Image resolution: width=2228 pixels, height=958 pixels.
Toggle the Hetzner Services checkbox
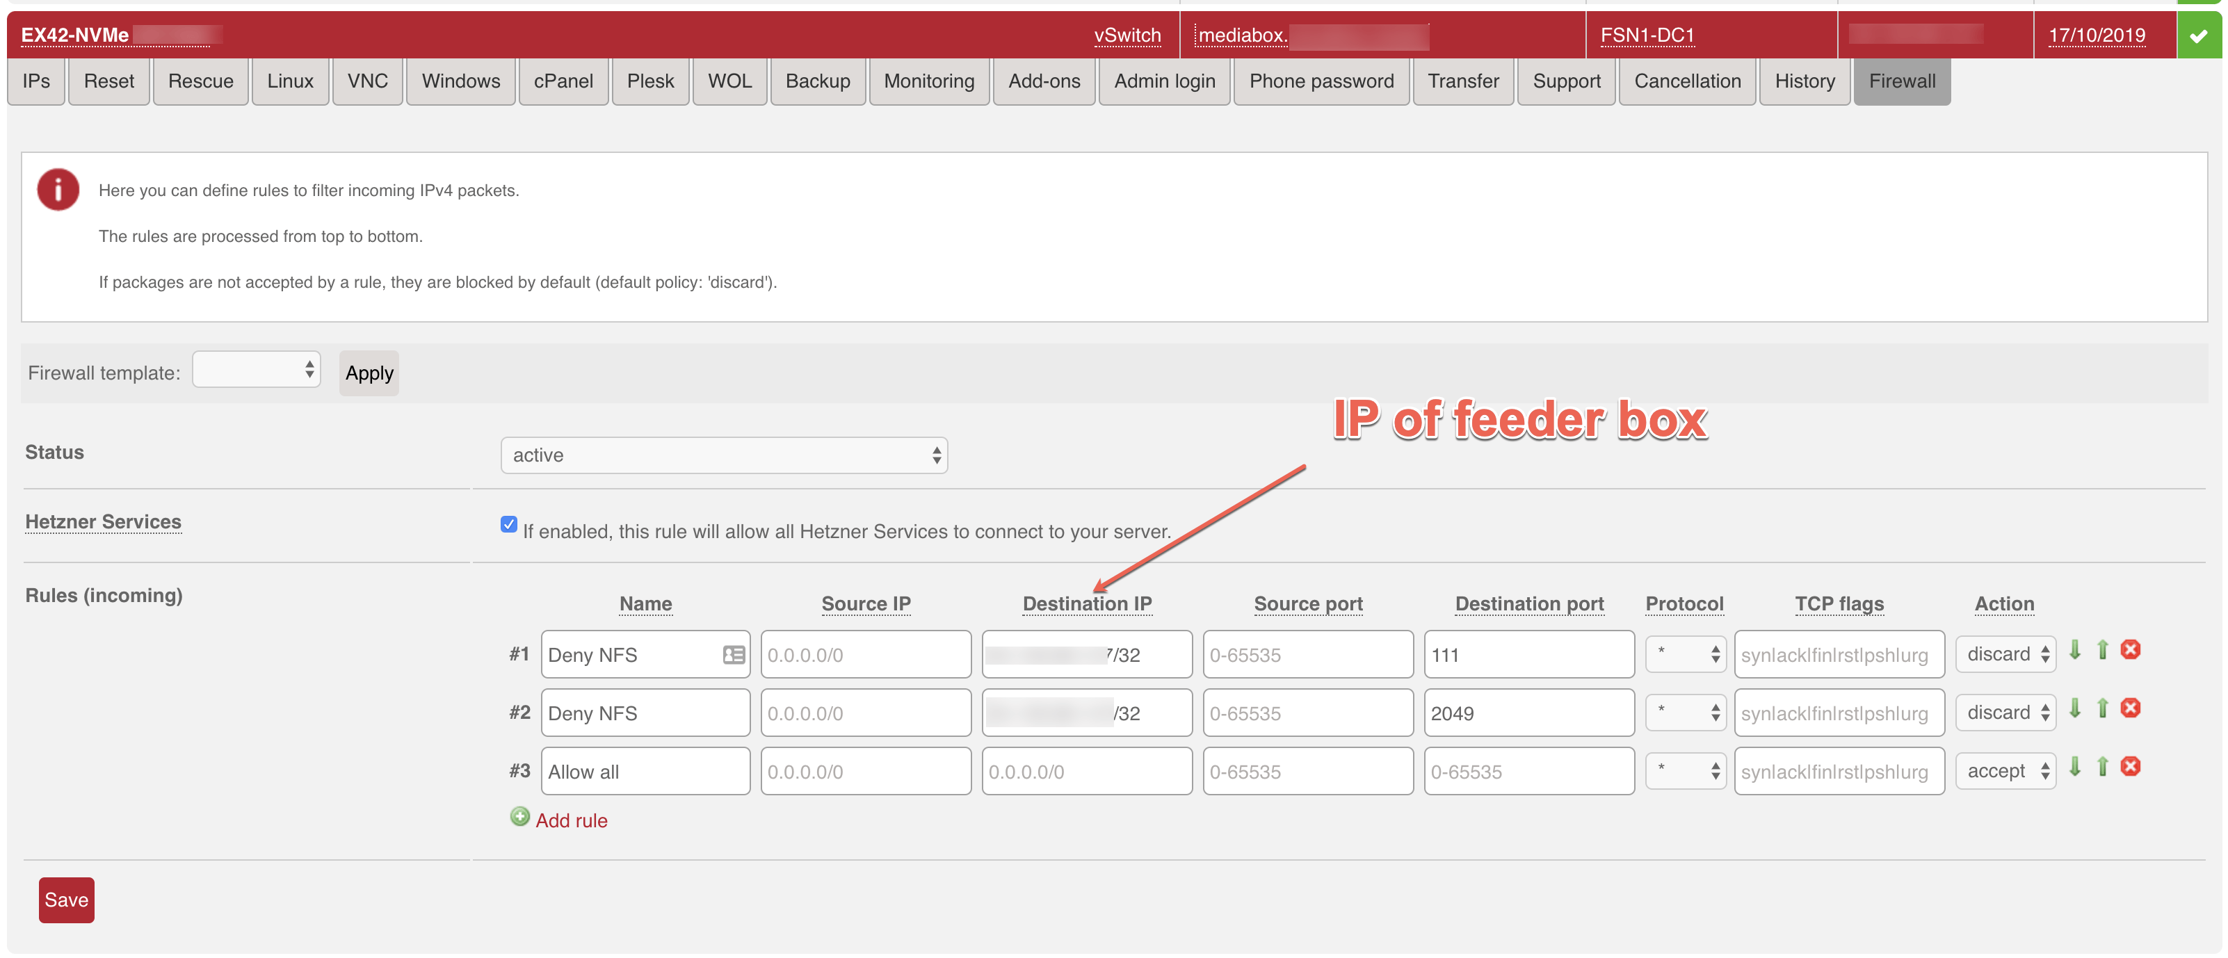[x=508, y=525]
